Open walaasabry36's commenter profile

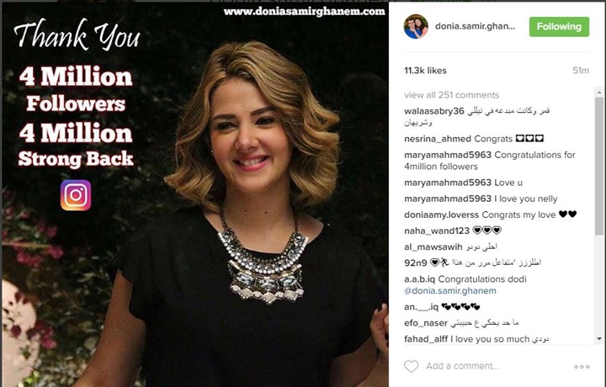point(434,111)
